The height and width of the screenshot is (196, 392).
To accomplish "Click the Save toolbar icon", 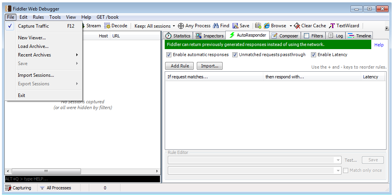I will 235,26.
